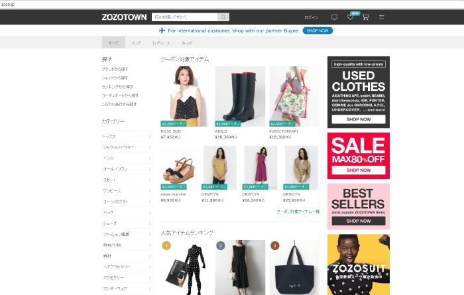Image resolution: width=464 pixels, height=295 pixels.
Task: Open neue marche sandals image
Action: (x=179, y=168)
